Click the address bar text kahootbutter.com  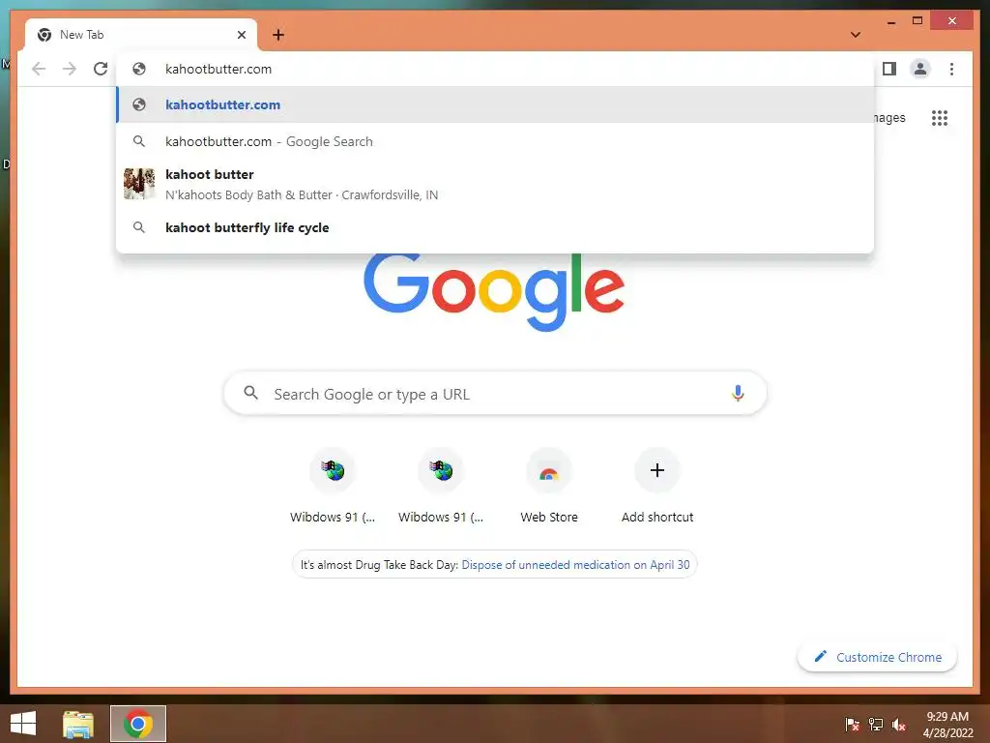pyautogui.click(x=218, y=69)
